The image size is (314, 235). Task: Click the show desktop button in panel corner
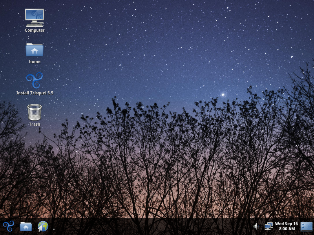pos(307,226)
